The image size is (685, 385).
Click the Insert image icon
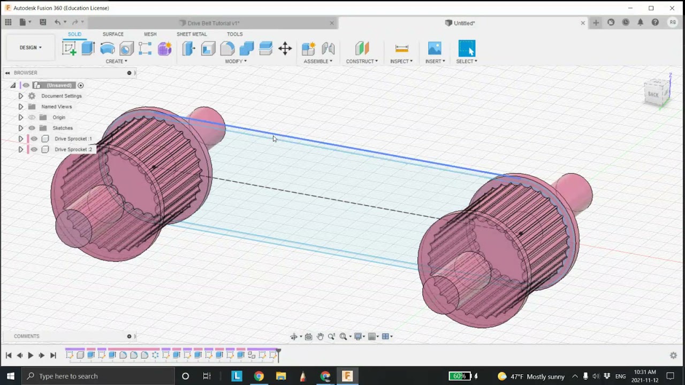[435, 49]
